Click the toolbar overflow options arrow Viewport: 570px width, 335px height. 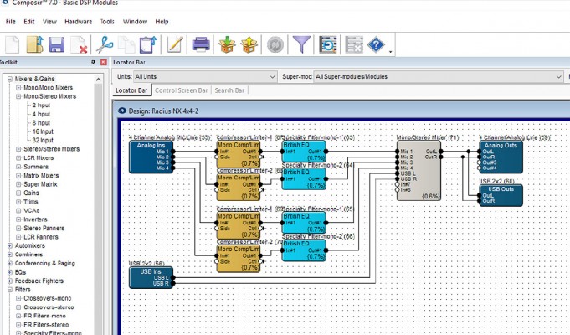(390, 52)
